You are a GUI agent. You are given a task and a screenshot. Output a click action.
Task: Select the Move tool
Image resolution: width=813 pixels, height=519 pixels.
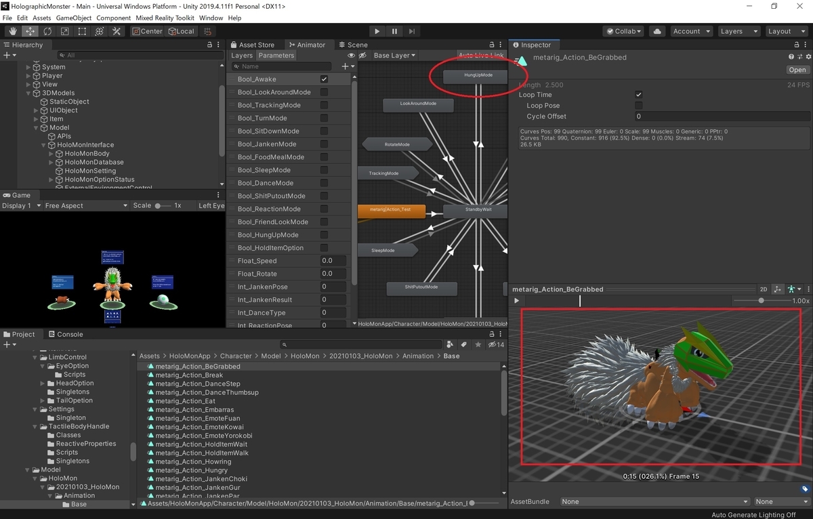[x=30, y=31]
